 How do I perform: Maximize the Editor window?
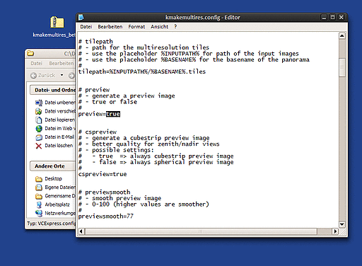point(332,17)
